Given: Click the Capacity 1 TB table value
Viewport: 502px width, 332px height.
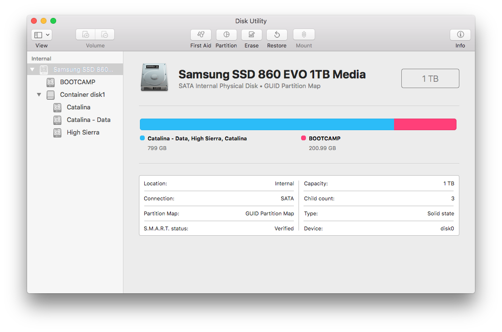Looking at the screenshot, I should coord(449,183).
